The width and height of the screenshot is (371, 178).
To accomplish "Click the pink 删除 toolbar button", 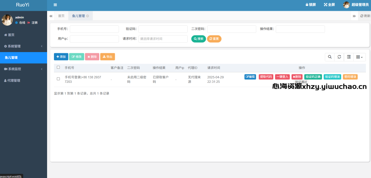I will click(92, 57).
